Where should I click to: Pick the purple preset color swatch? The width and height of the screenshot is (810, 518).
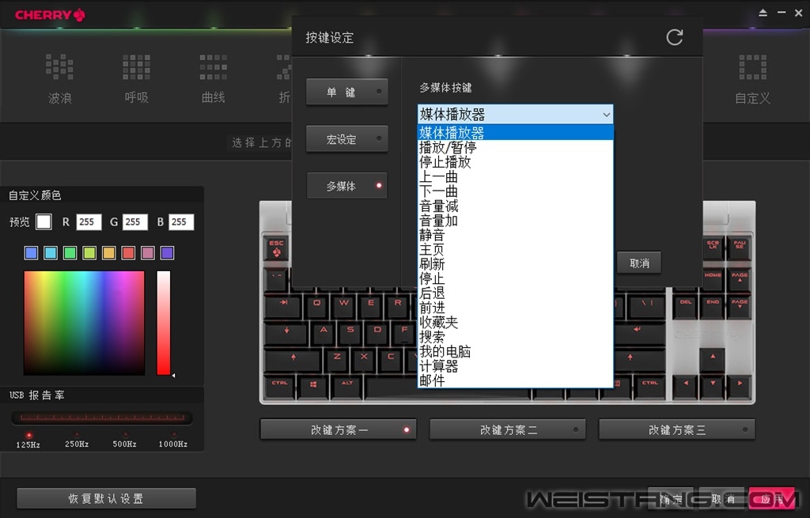(168, 252)
